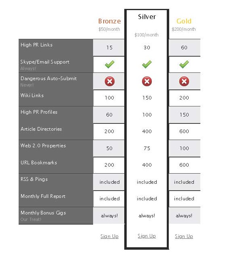238x259 pixels.
Task: Click the Skype/Email Support row label
Action: (x=45, y=62)
